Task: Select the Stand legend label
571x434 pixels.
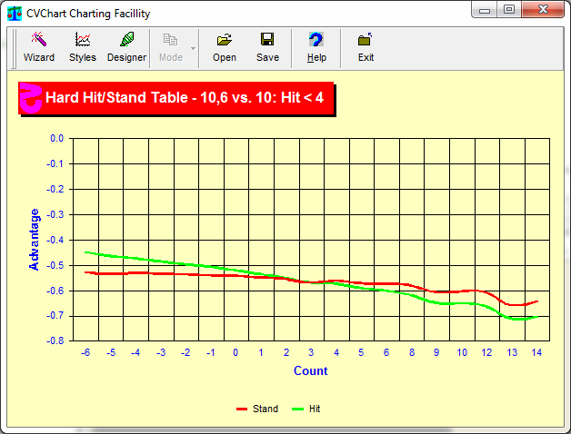Action: point(265,409)
